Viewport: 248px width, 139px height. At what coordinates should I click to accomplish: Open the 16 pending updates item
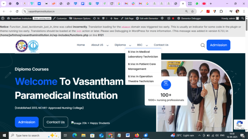(x=96, y=18)
